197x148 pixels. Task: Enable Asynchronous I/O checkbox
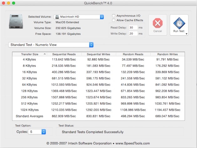(x=114, y=16)
